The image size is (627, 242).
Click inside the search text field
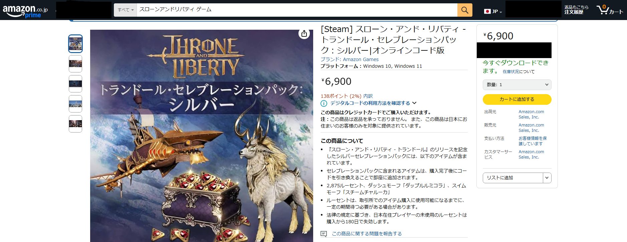[x=297, y=10]
